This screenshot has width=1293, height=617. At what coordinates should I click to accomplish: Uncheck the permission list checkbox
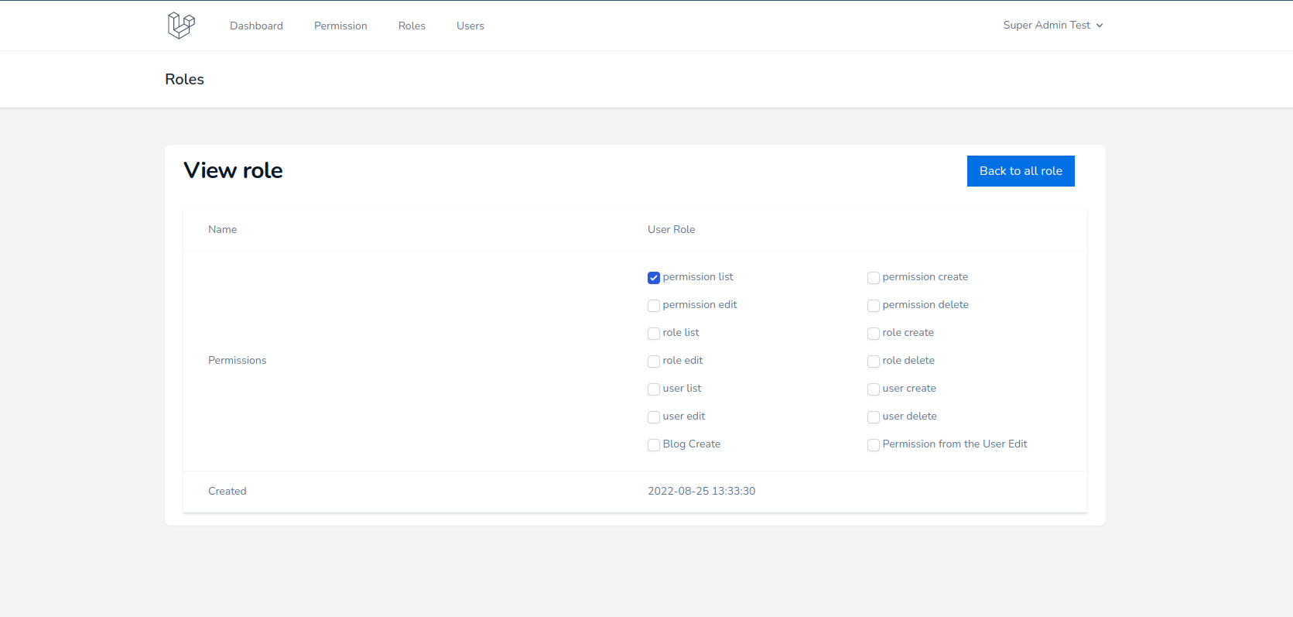click(654, 278)
